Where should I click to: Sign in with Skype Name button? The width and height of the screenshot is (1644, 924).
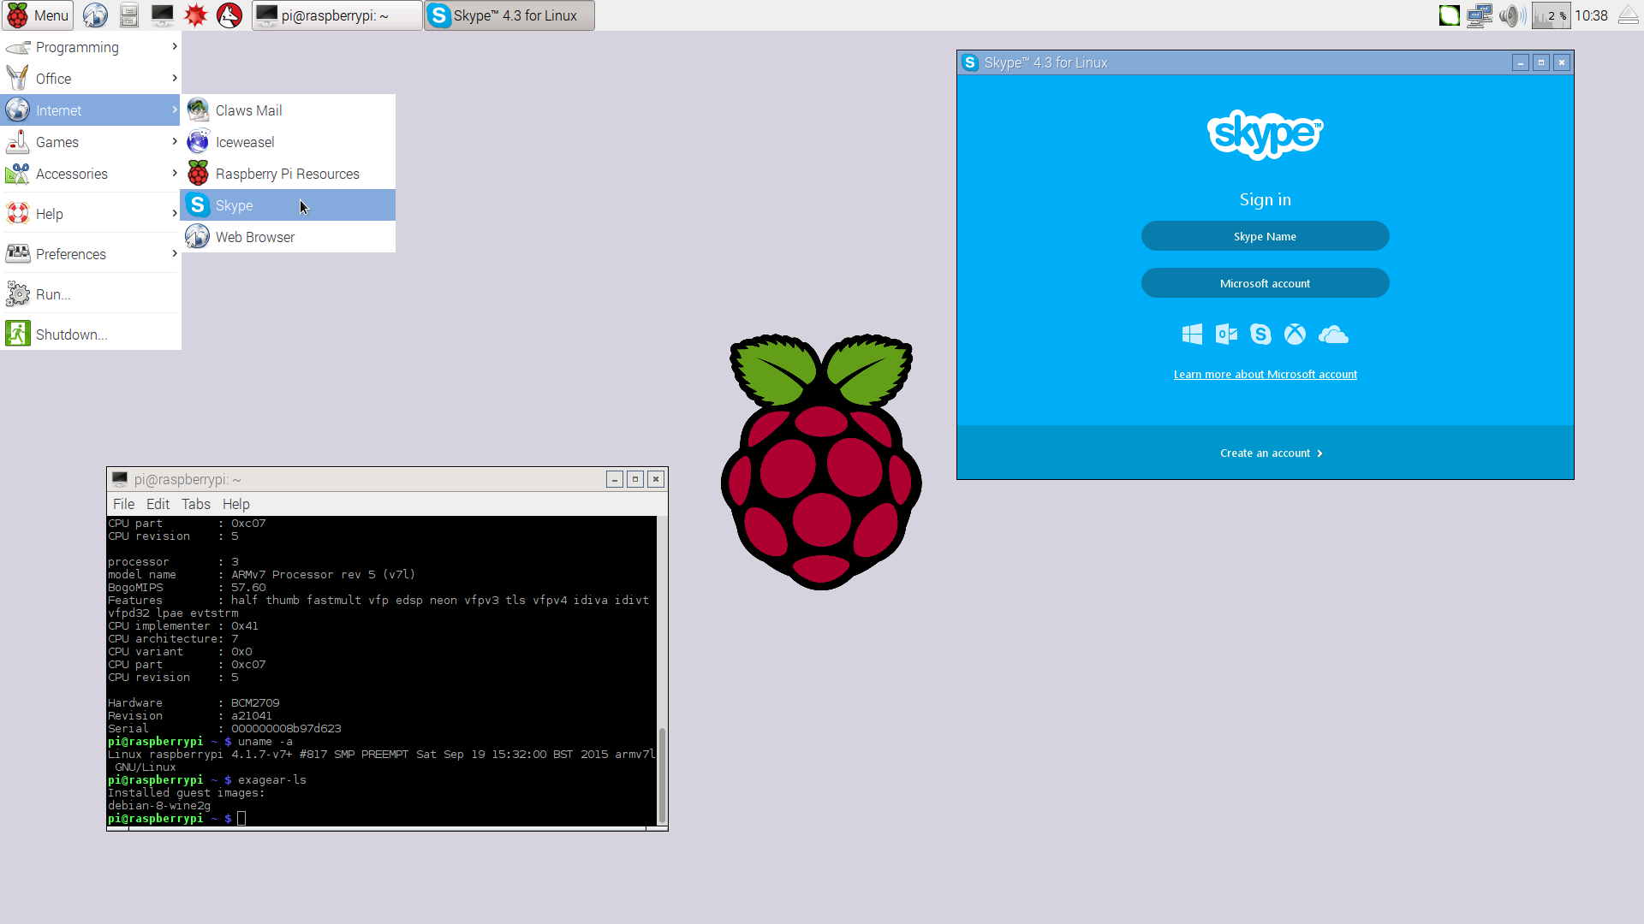(x=1265, y=236)
